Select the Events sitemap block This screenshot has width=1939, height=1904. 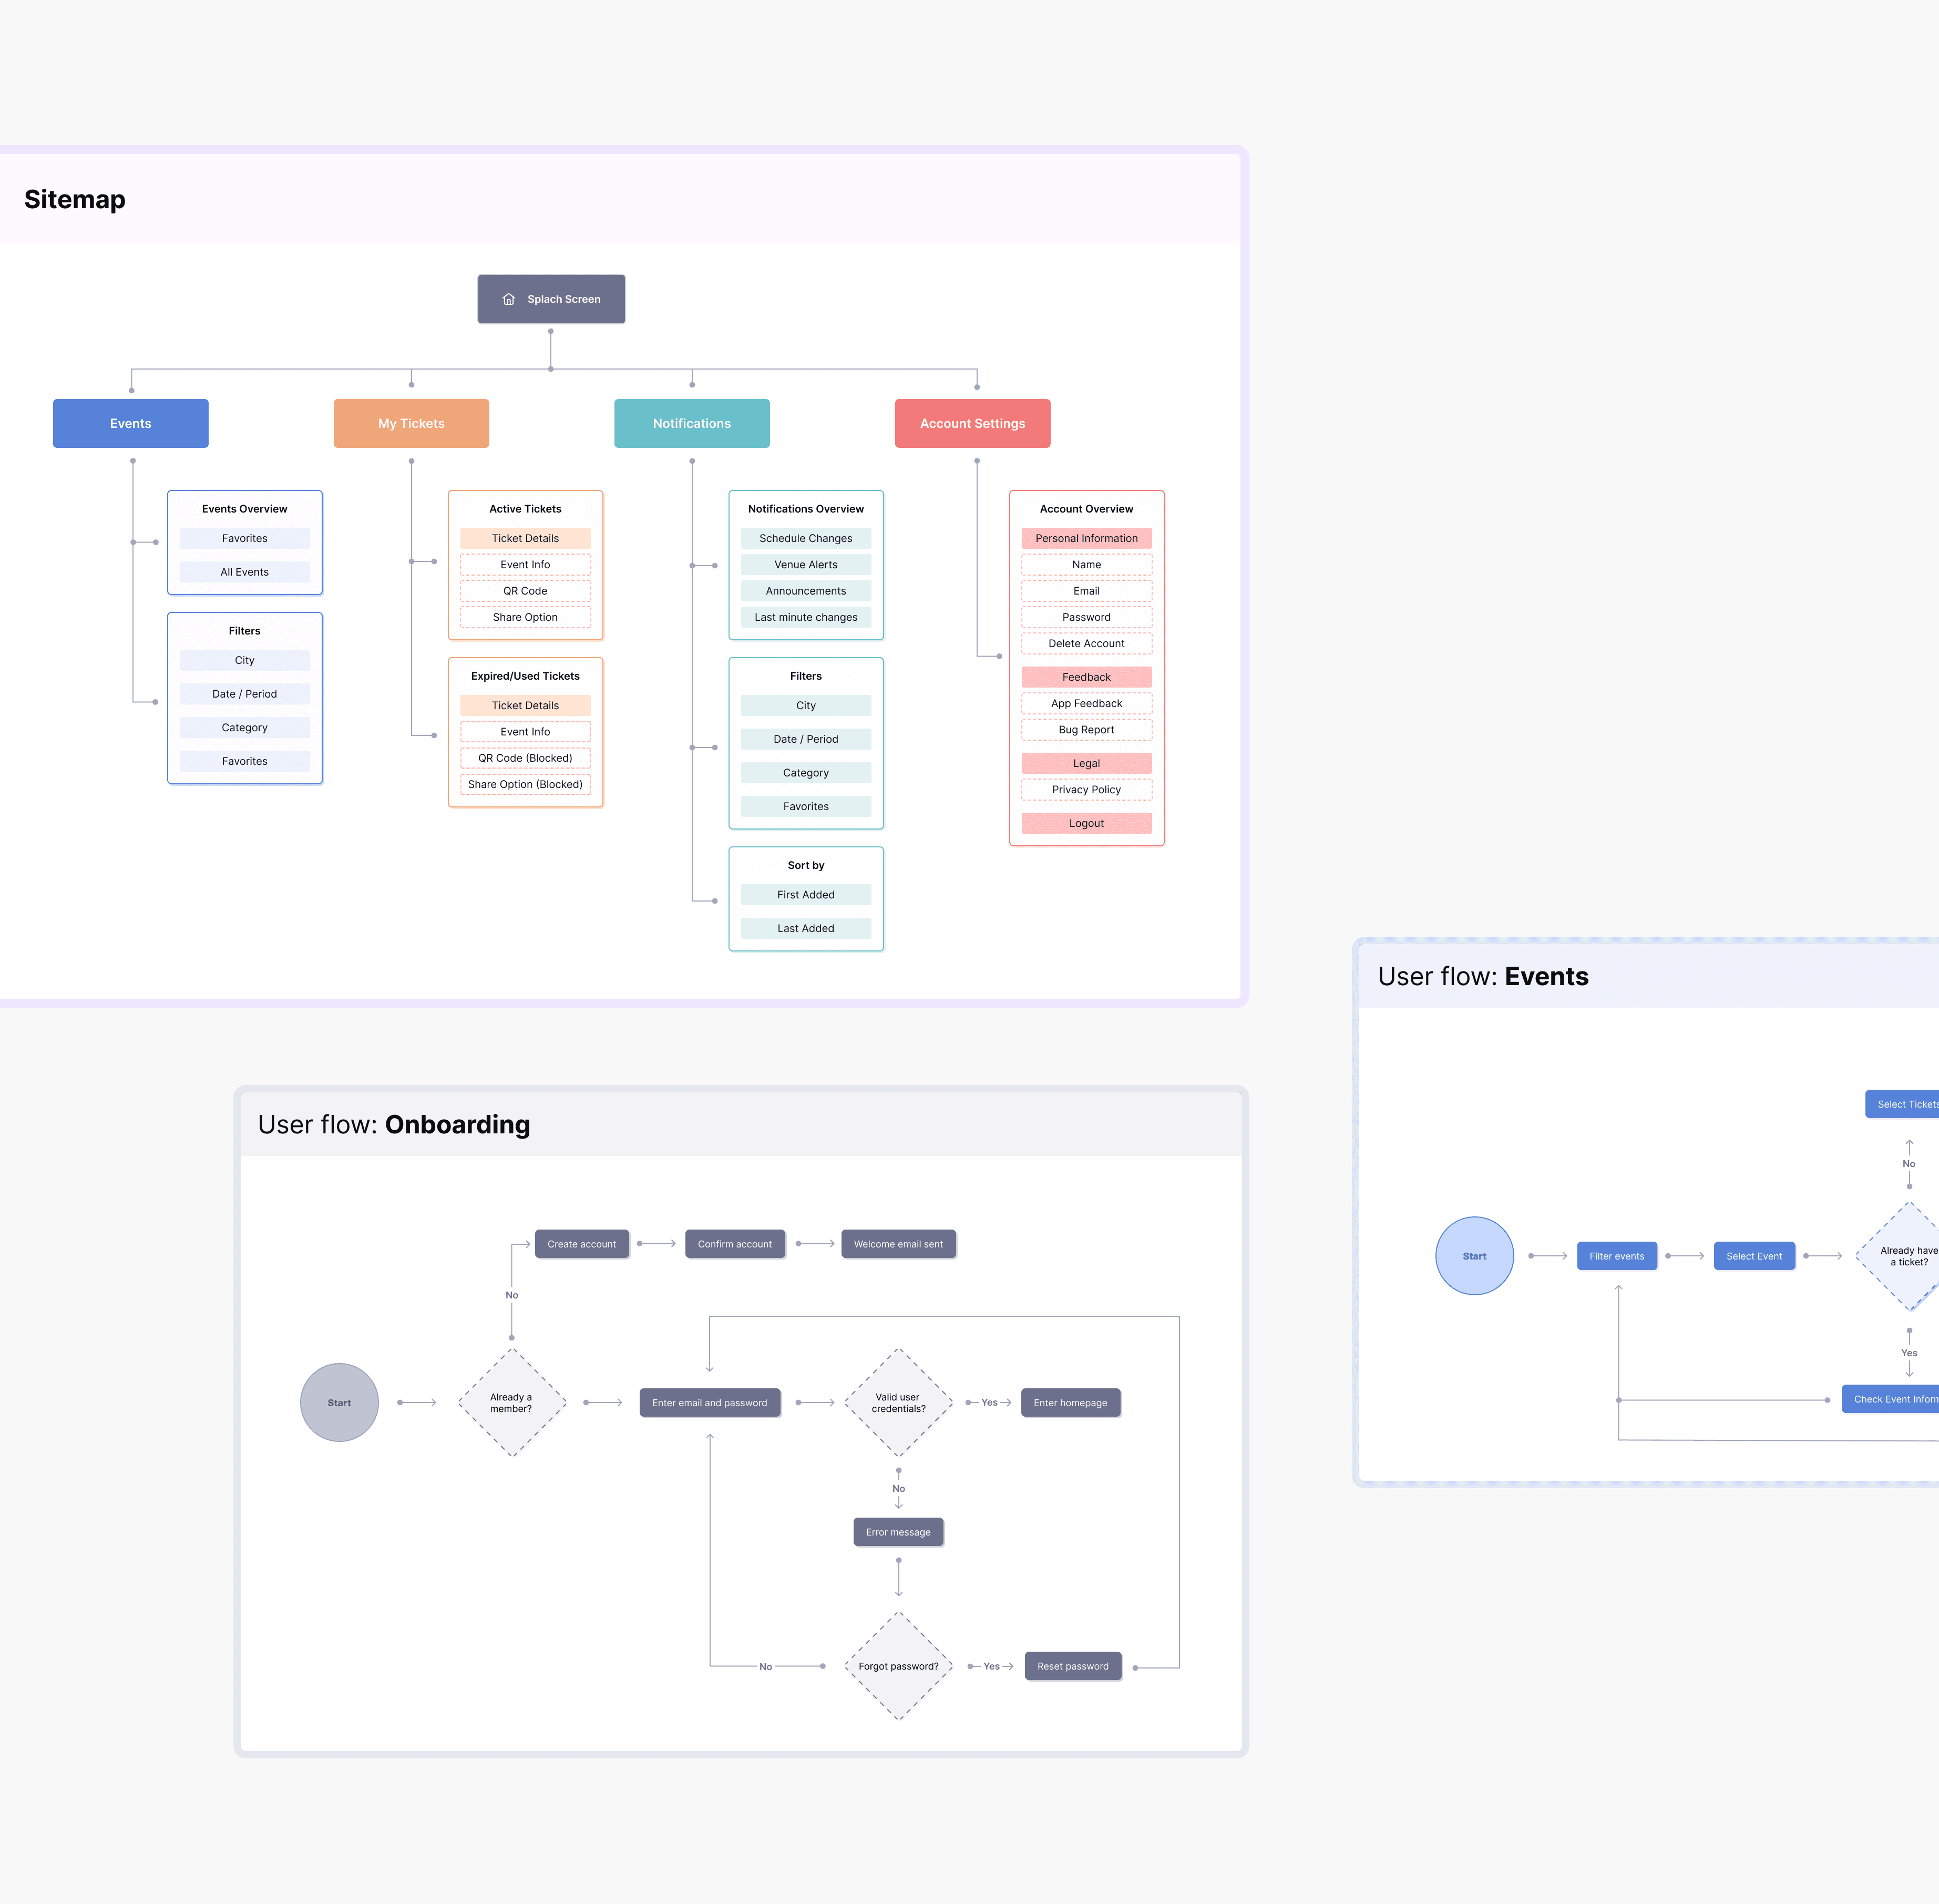point(131,423)
